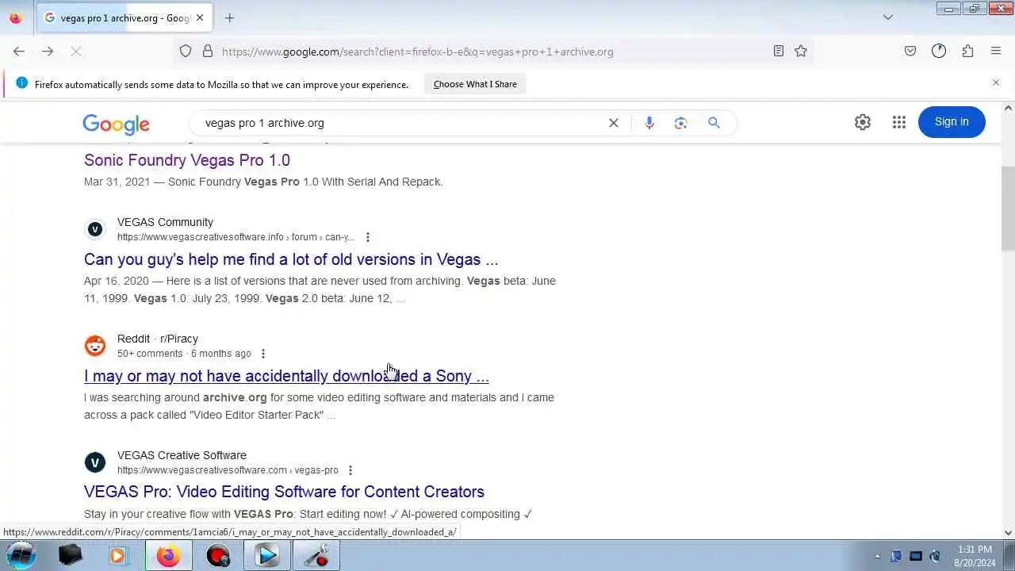Show hidden system tray icons
The image size is (1015, 571).
(x=877, y=556)
